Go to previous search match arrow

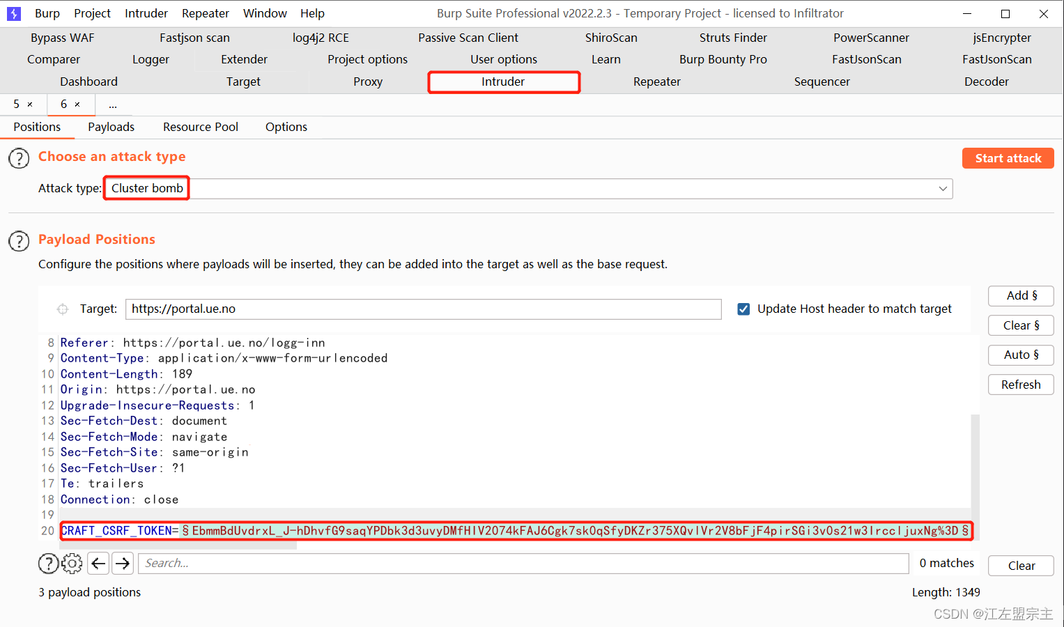coord(99,563)
